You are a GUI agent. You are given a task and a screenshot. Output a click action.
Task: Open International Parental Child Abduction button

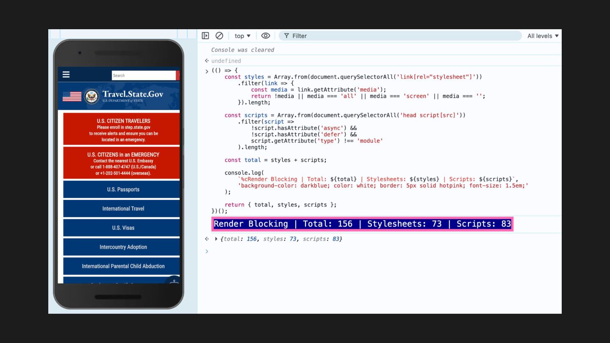[122, 266]
